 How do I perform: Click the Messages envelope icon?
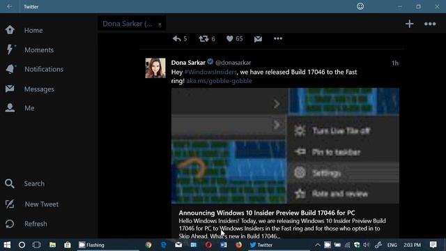[10, 89]
